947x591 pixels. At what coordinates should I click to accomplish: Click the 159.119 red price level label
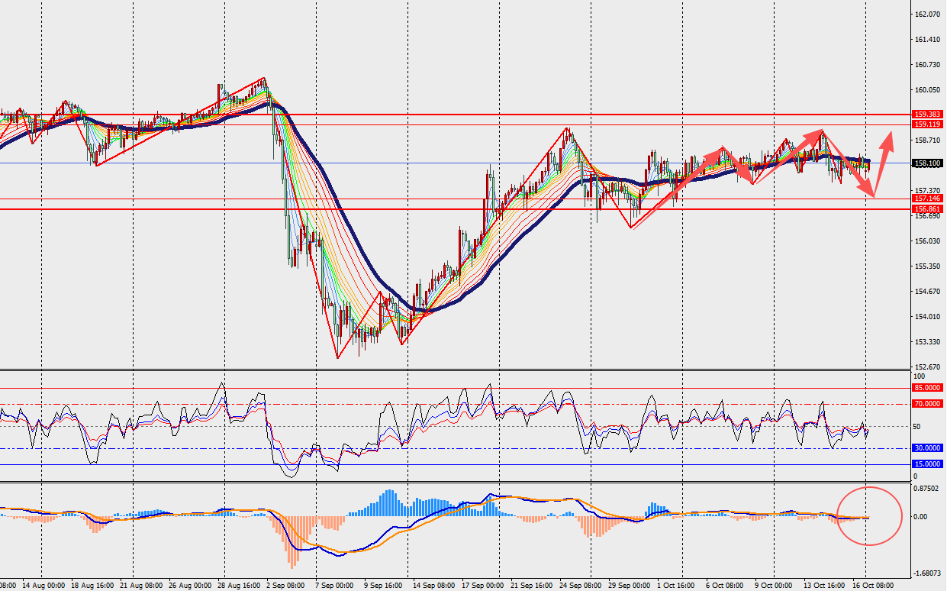click(928, 124)
